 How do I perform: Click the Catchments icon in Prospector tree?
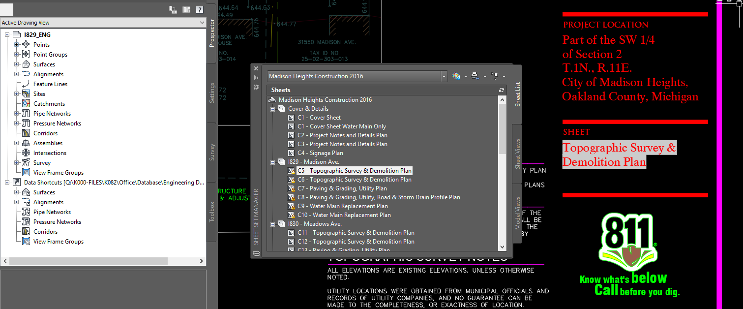coord(26,104)
